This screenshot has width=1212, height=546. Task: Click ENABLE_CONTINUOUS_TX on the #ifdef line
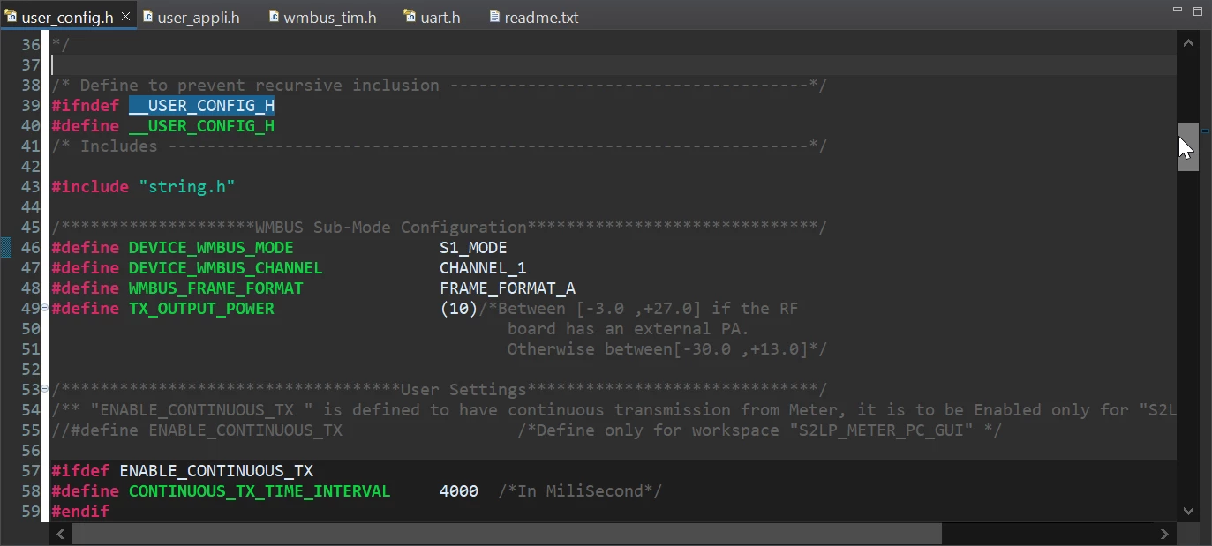[x=216, y=471]
